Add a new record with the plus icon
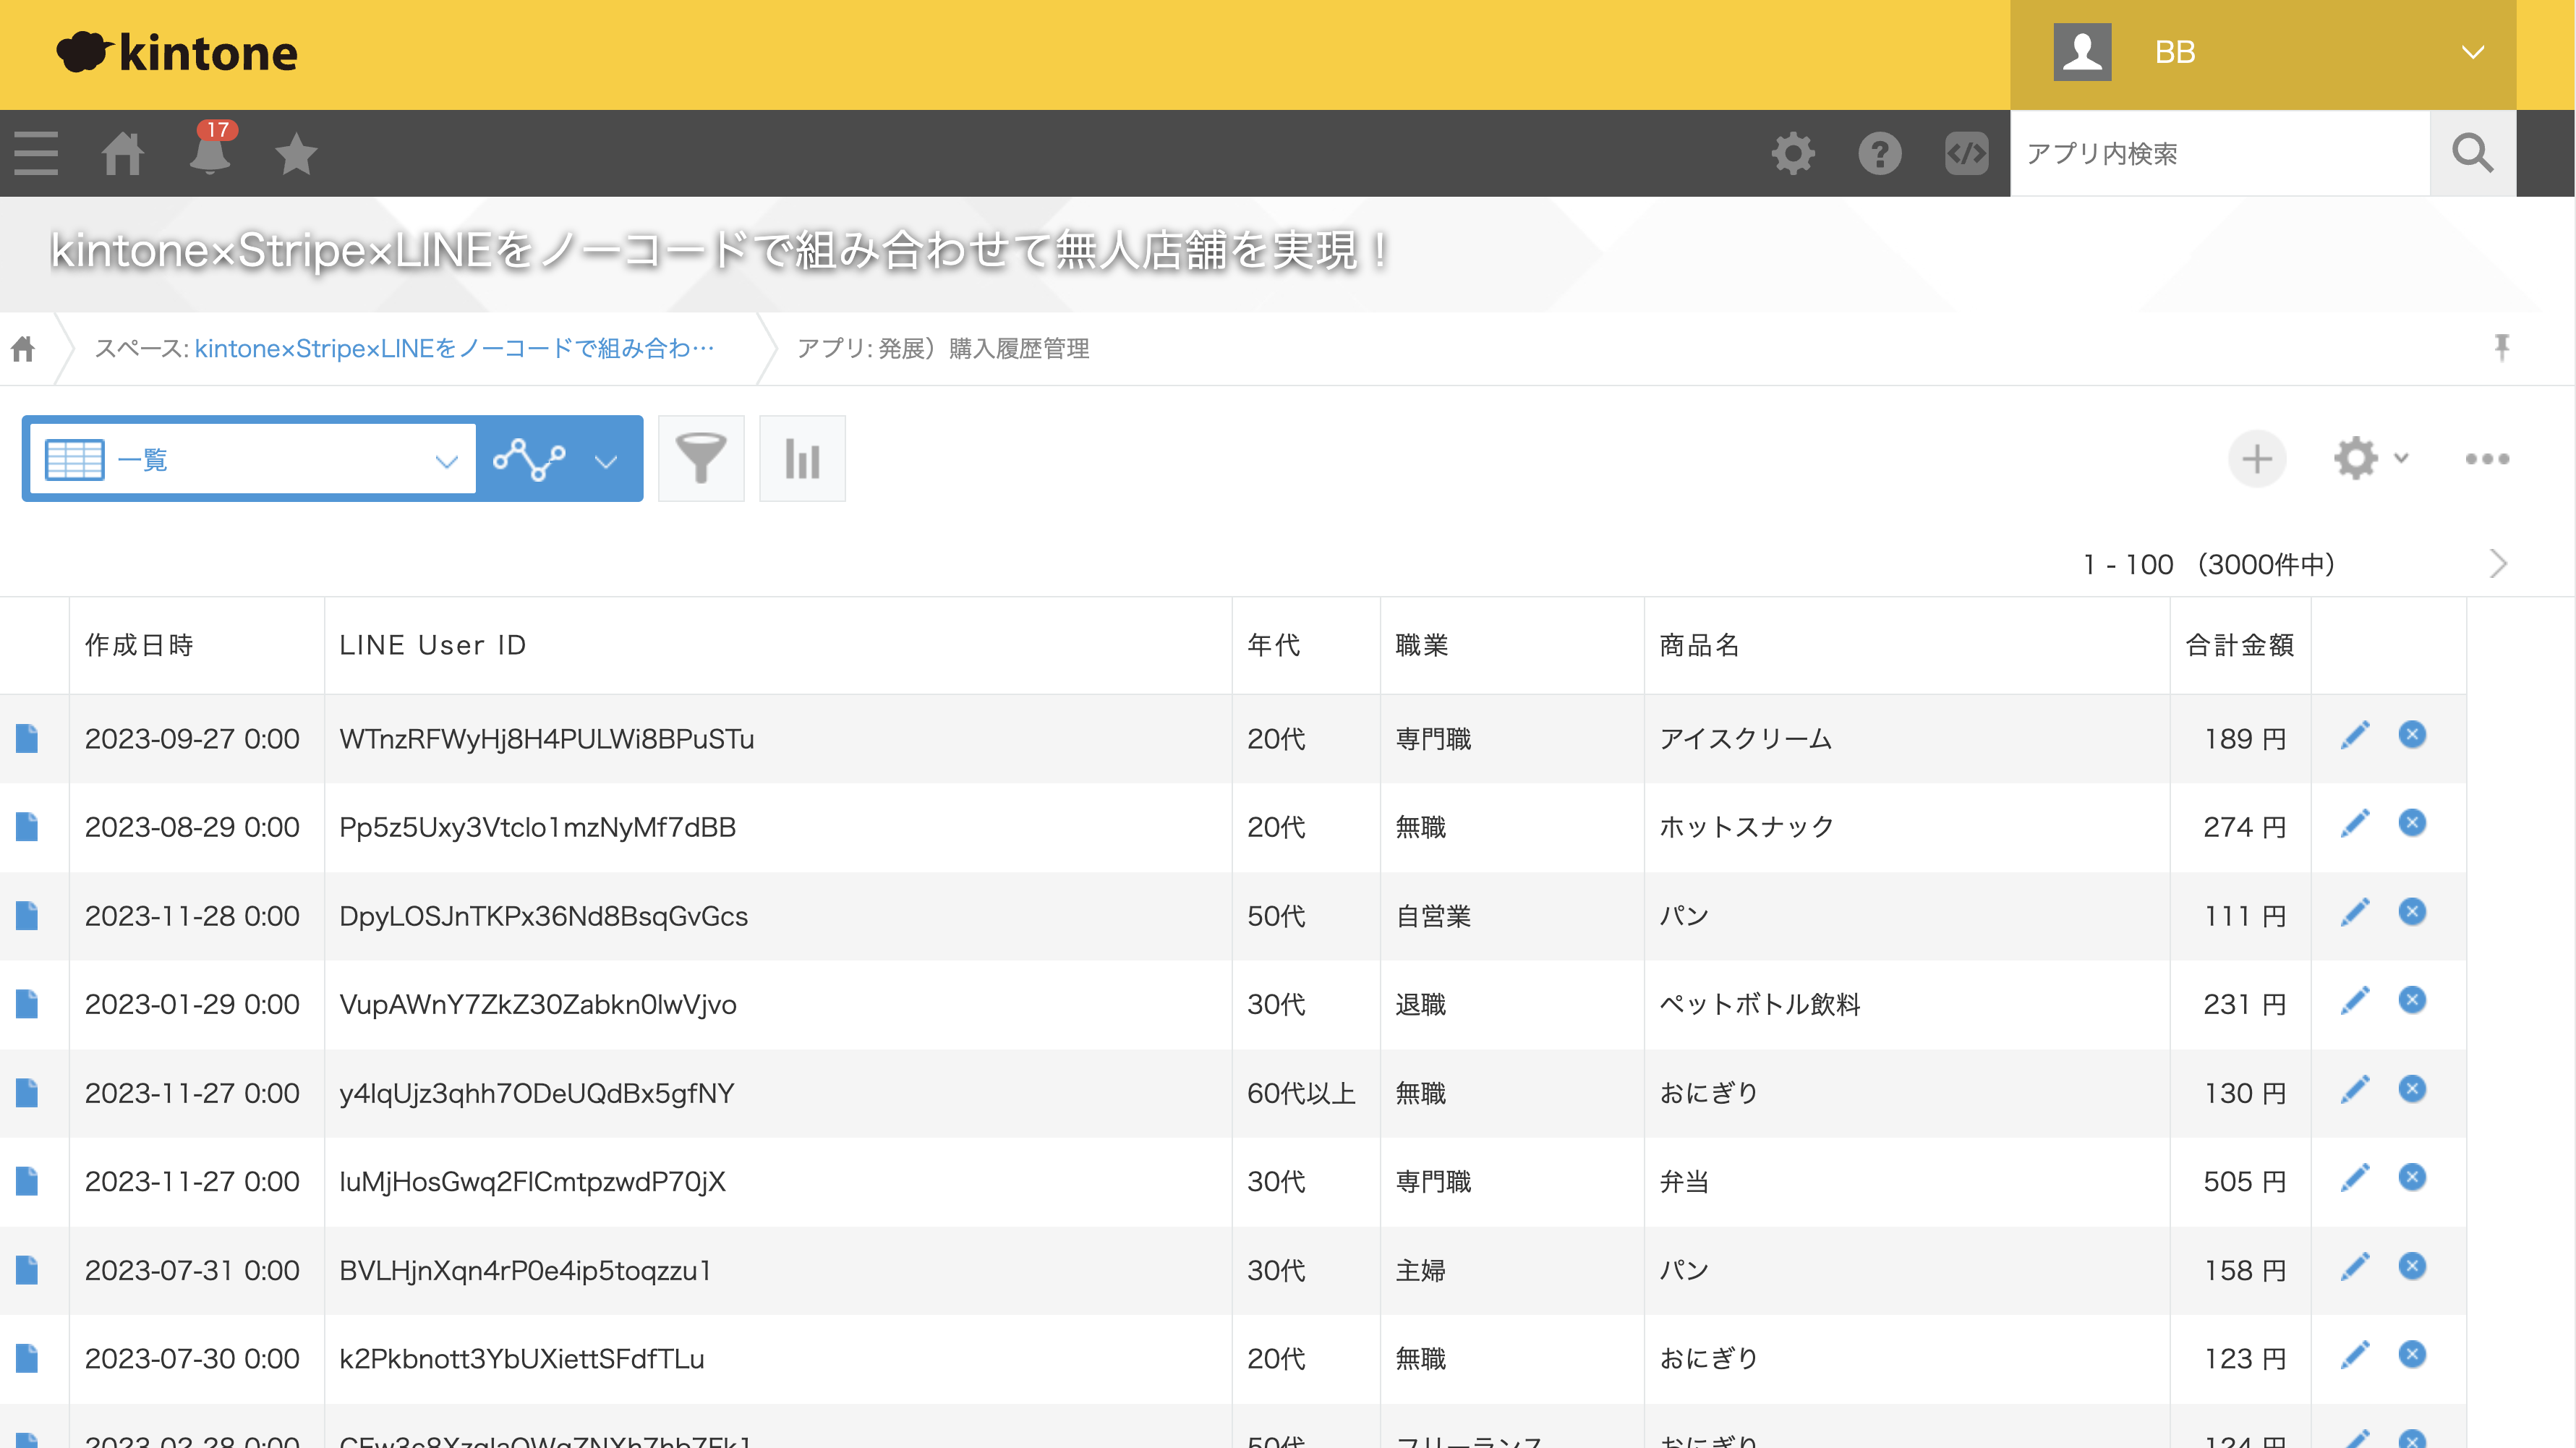This screenshot has height=1448, width=2576. click(2257, 458)
